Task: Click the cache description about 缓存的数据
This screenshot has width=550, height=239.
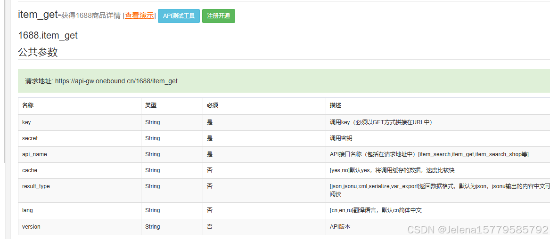Action: point(392,170)
